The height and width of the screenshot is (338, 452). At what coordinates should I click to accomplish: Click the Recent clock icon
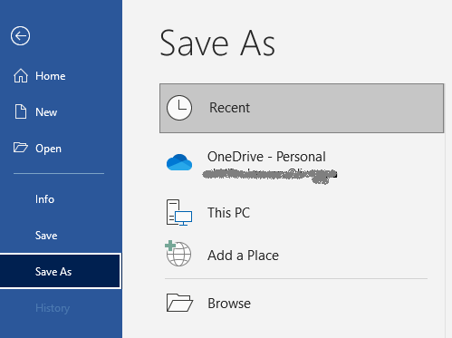point(179,108)
